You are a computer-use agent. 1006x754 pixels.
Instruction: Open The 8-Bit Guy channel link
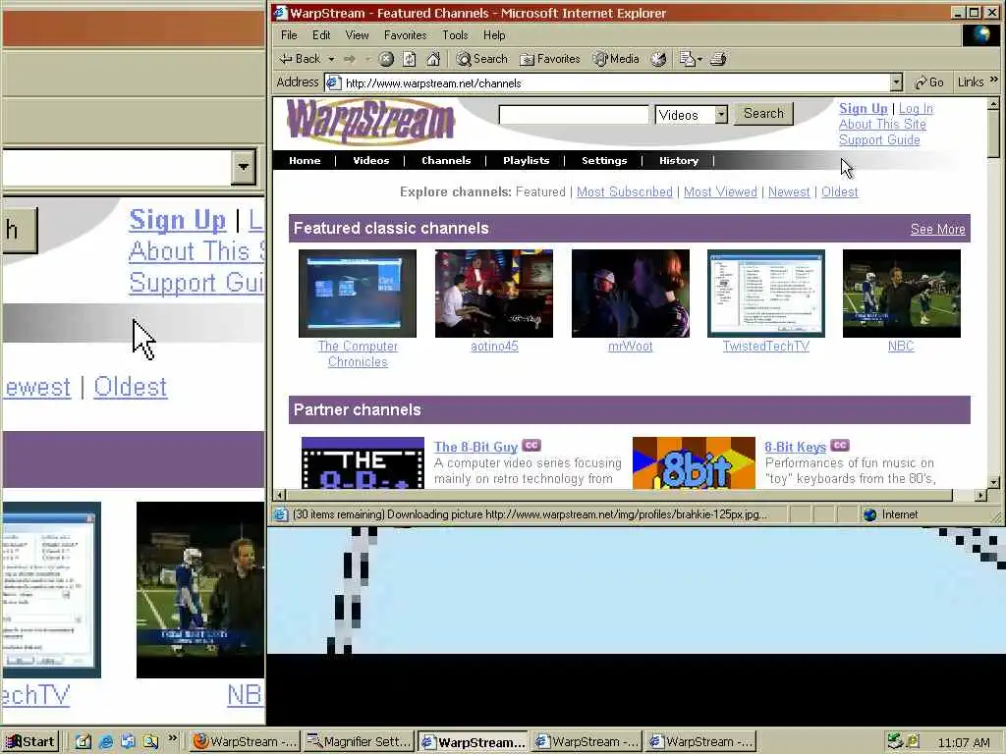[x=475, y=447]
